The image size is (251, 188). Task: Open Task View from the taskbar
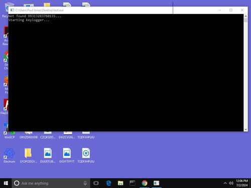point(96,183)
